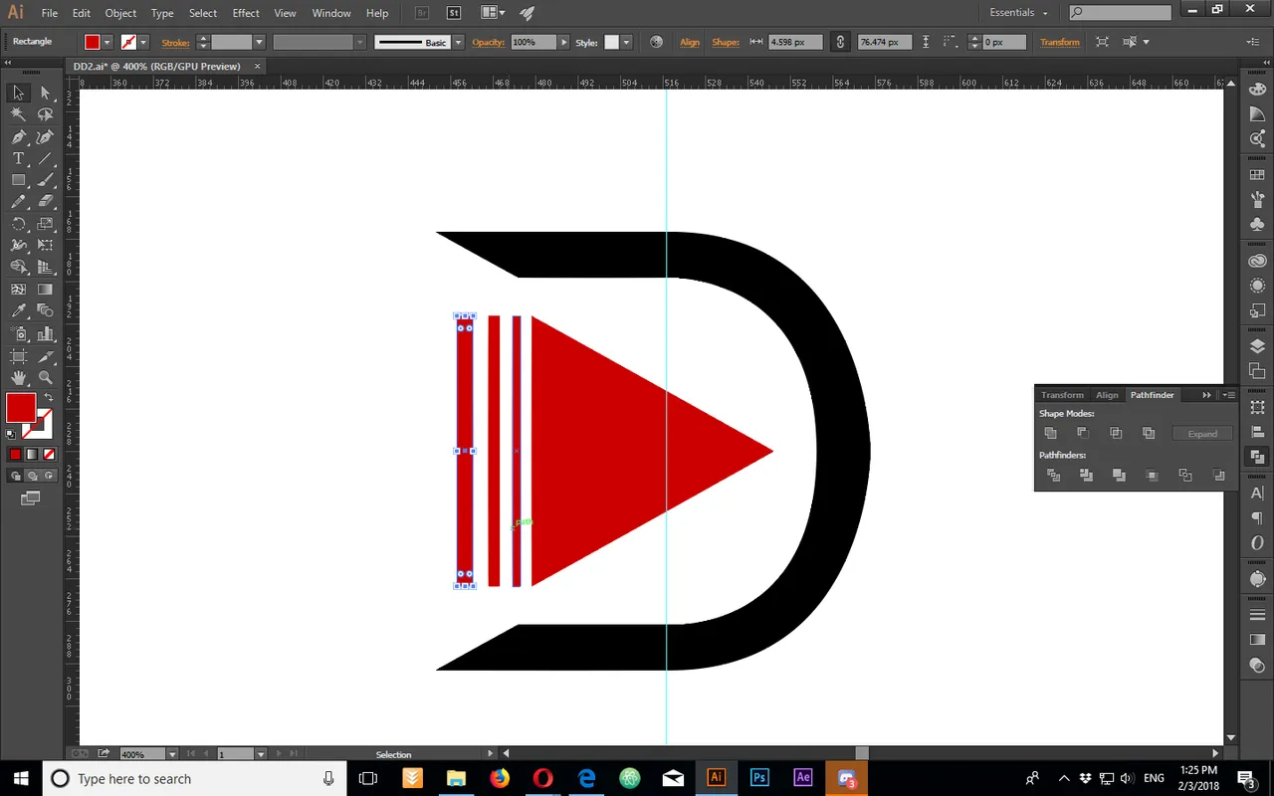This screenshot has width=1274, height=796.
Task: Toggle constrain width and height proportions link
Action: [x=840, y=42]
